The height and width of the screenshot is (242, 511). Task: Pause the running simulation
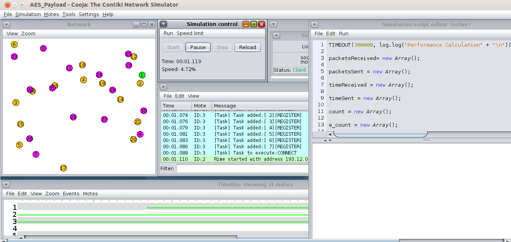(x=198, y=47)
